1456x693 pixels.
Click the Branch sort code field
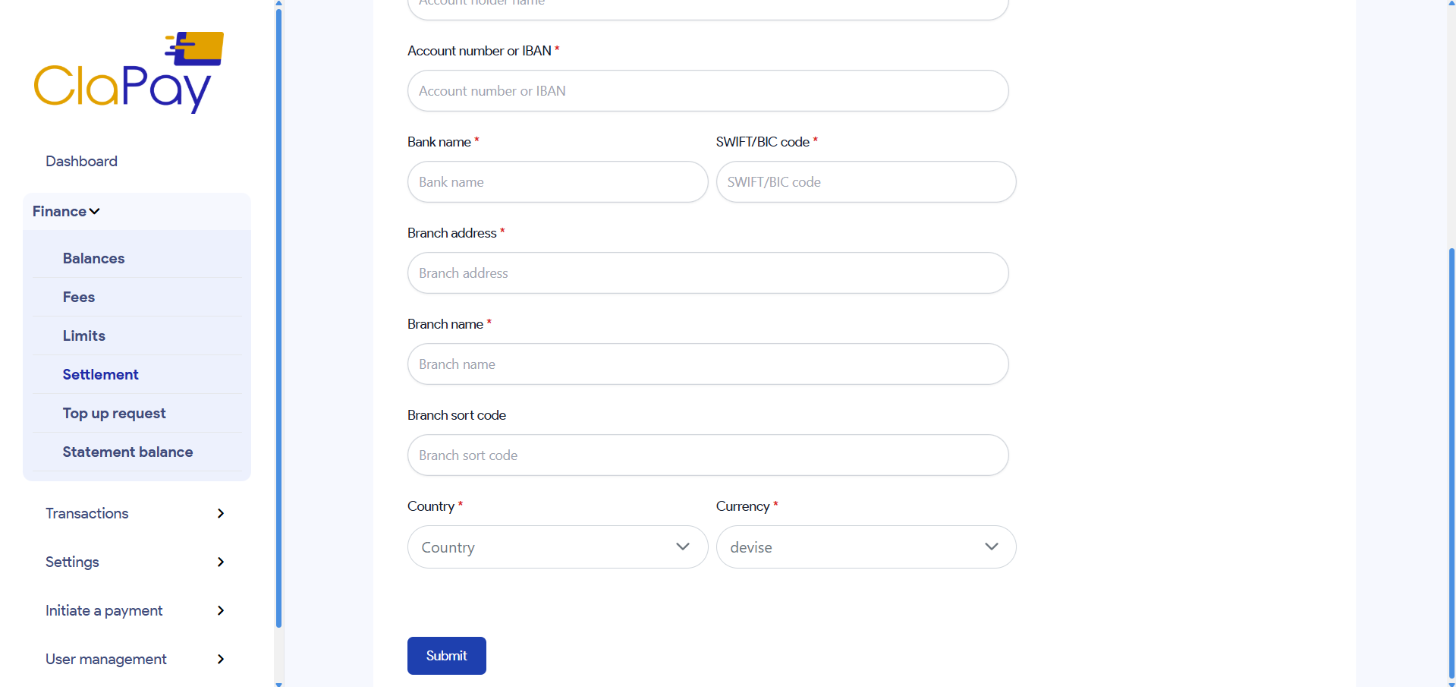pos(707,455)
